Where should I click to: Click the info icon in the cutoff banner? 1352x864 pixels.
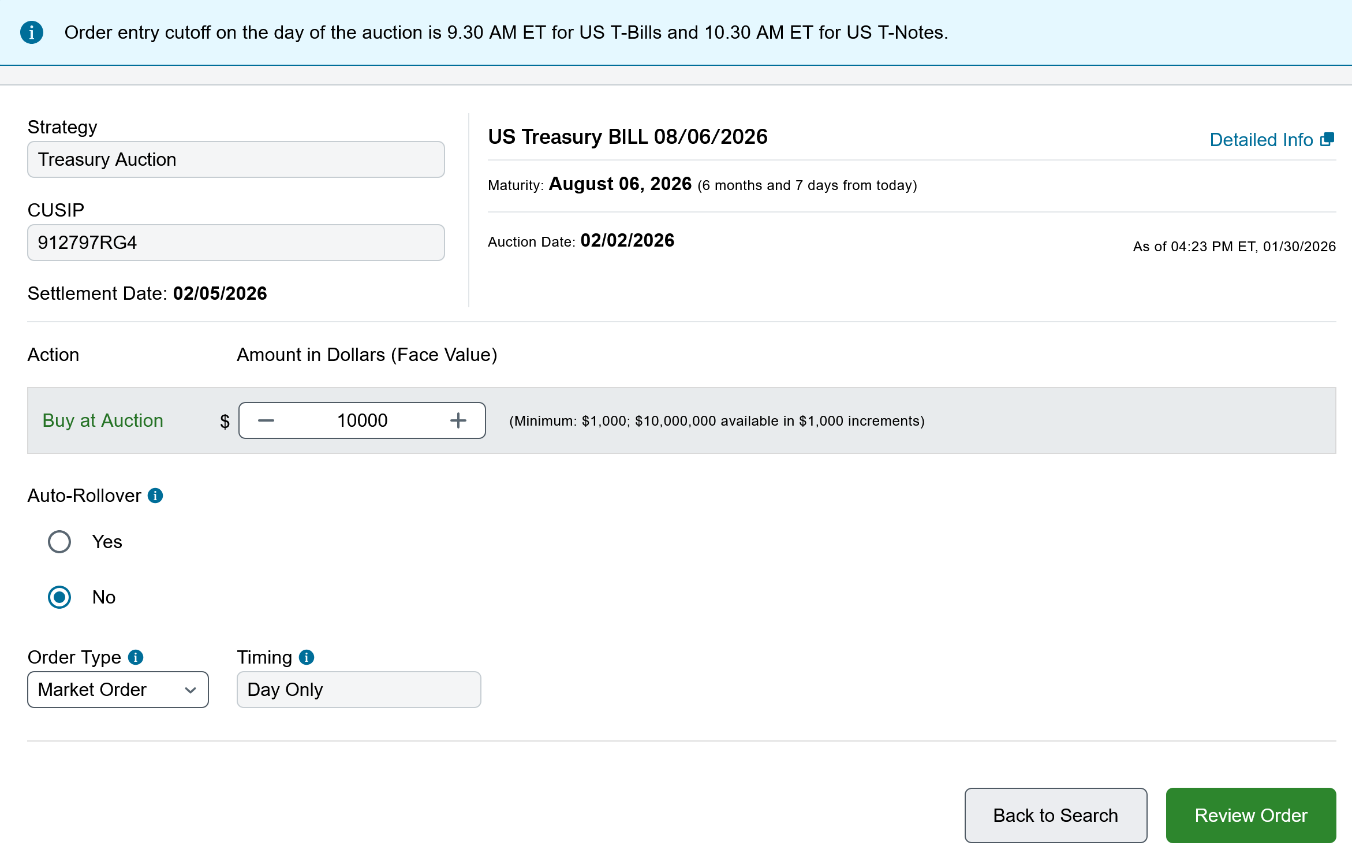coord(32,32)
